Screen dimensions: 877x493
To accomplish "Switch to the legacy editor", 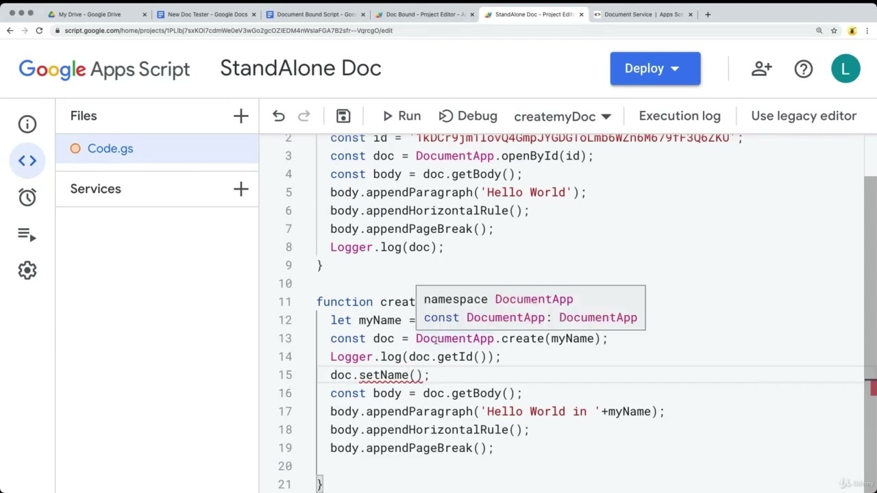I will [804, 116].
